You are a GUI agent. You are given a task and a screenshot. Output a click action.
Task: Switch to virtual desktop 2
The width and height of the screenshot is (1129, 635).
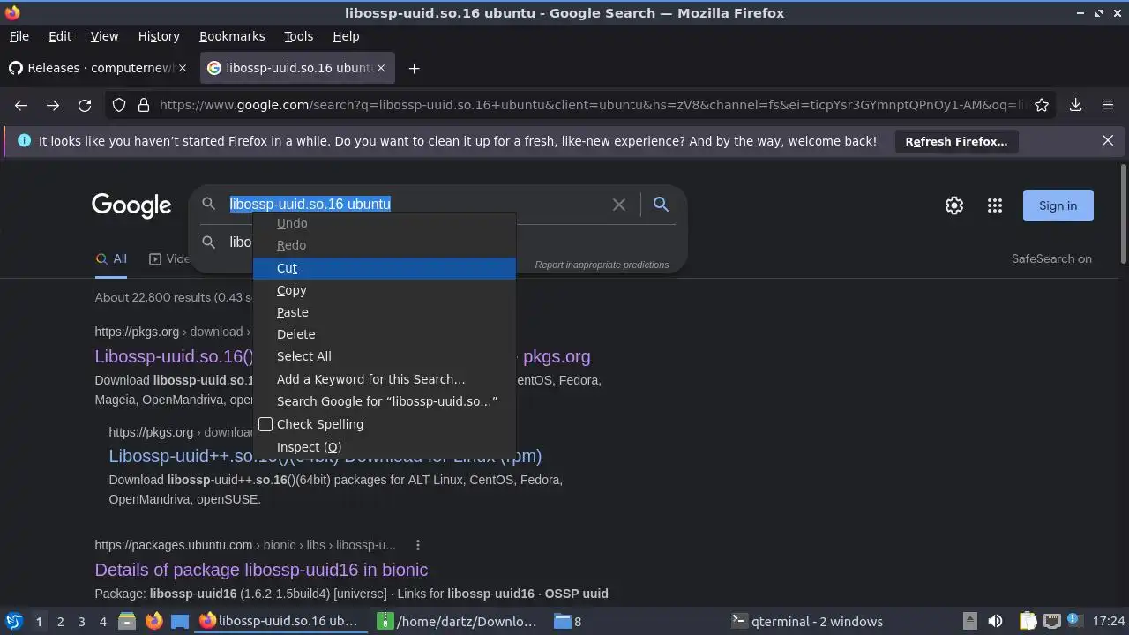point(60,621)
